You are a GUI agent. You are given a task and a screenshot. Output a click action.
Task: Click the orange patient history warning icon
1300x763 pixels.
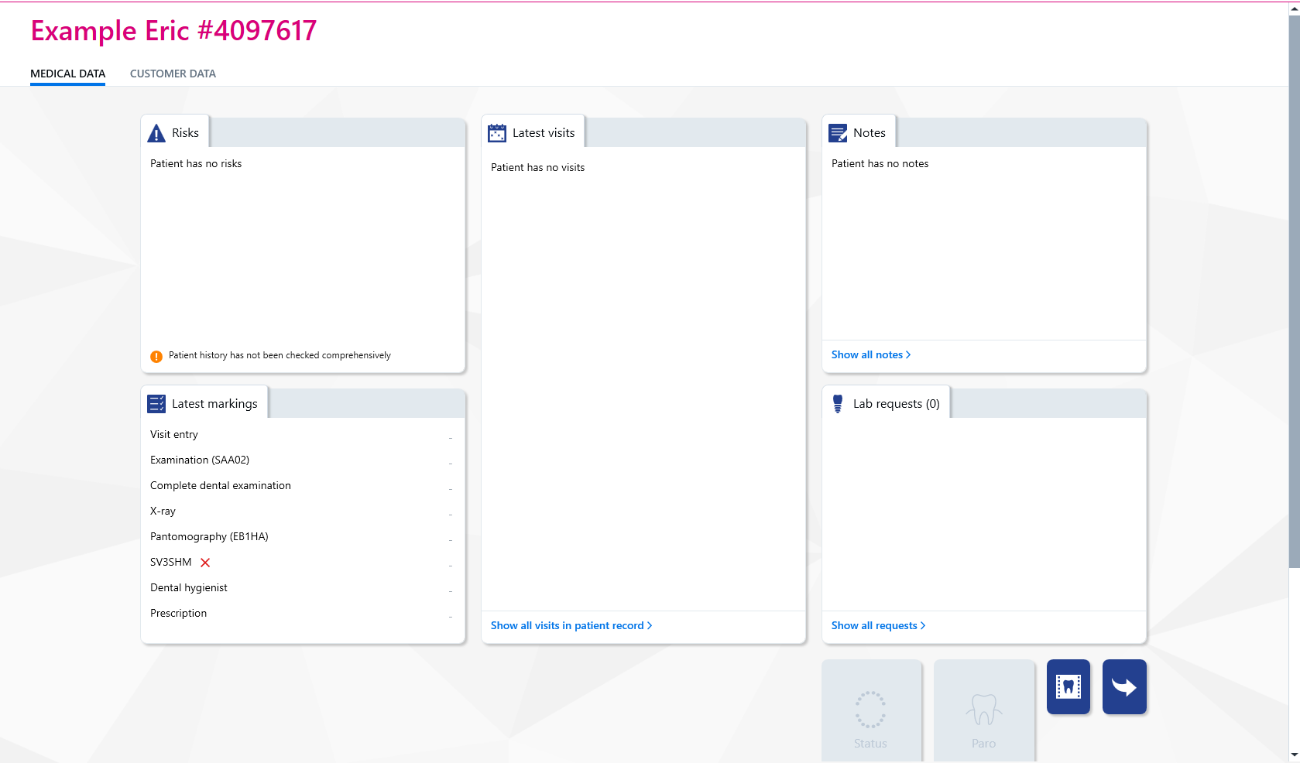tap(156, 357)
